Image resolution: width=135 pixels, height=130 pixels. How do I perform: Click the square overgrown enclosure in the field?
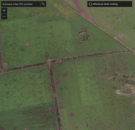coord(84,37)
